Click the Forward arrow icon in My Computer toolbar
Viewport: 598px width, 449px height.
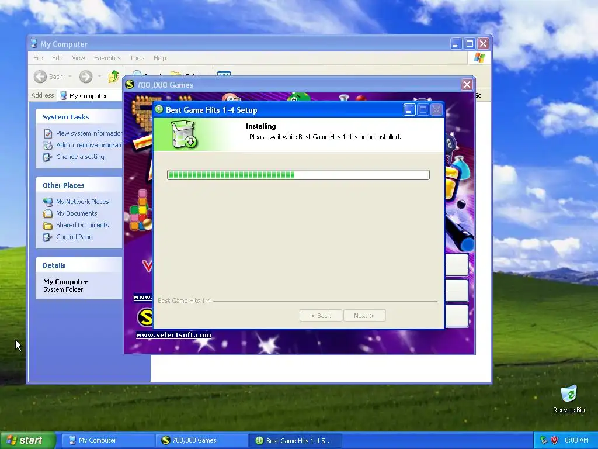click(86, 77)
